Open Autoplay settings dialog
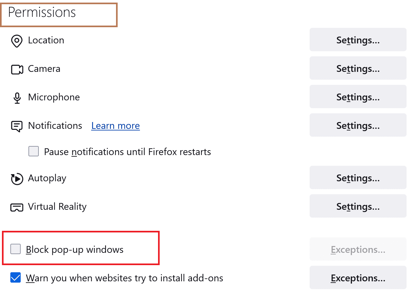Viewport: 414px width, 303px height. pyautogui.click(x=357, y=177)
